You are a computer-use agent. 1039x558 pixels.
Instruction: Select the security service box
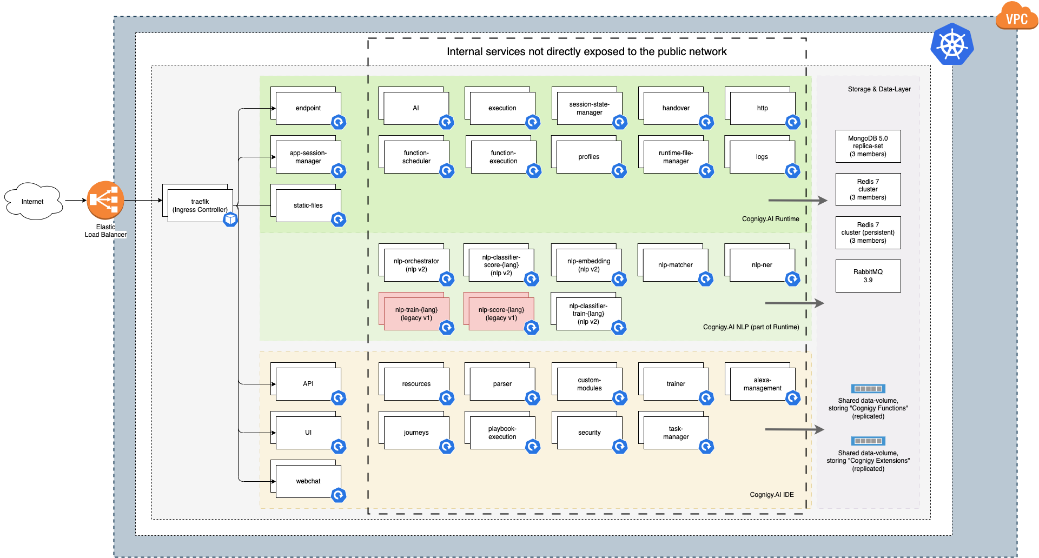coord(590,433)
